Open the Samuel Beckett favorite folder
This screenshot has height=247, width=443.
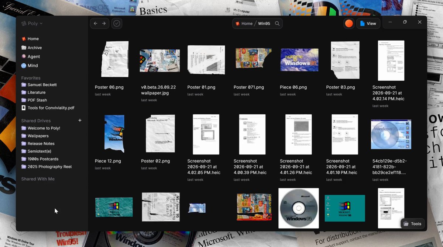click(39, 85)
